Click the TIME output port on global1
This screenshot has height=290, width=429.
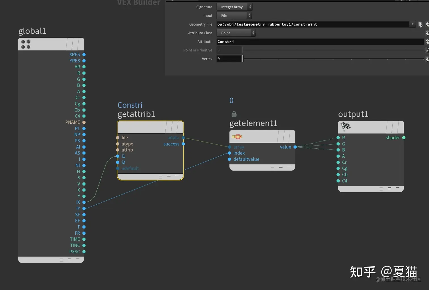[84, 239]
